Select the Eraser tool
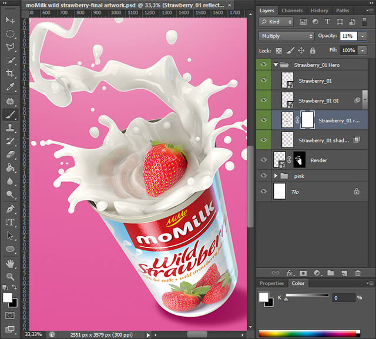 click(x=10, y=154)
